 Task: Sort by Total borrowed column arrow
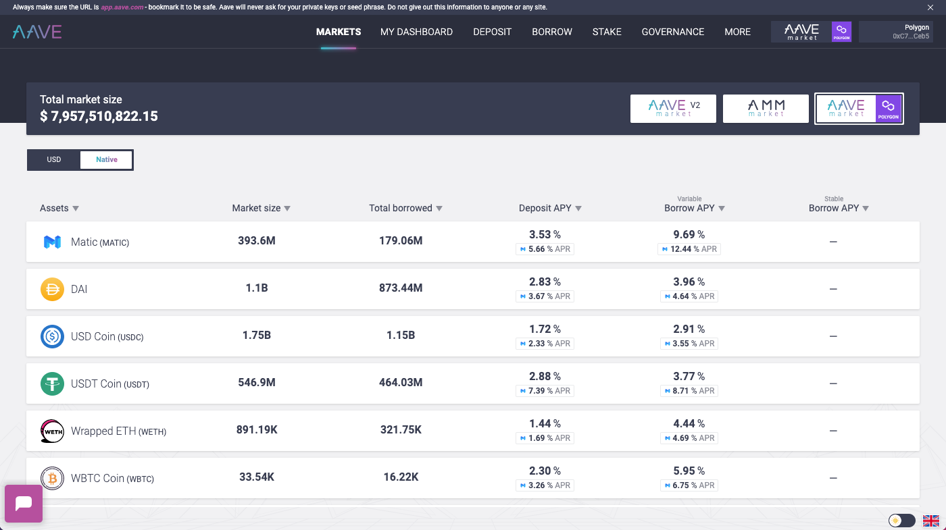coord(439,209)
